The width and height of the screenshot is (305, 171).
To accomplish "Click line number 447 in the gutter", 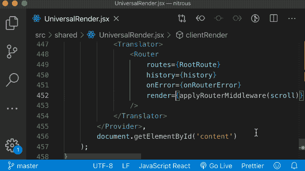I will [x=42, y=44].
